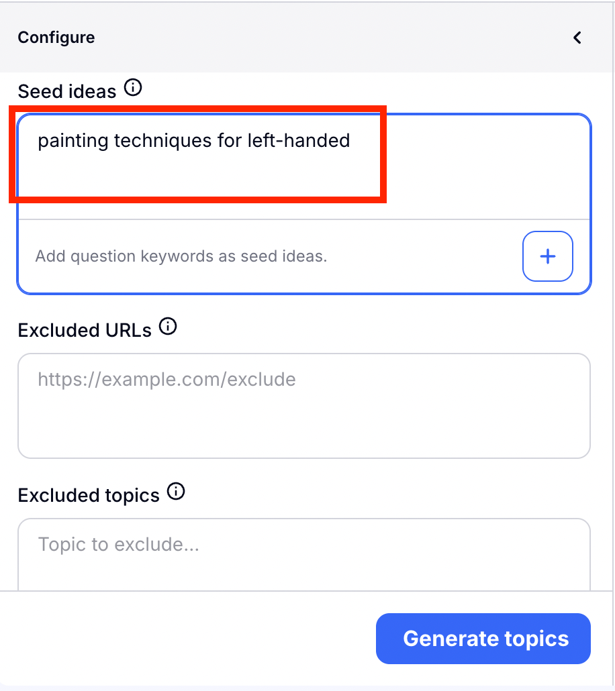Show the Excluded topics info icon tooltip
615x691 pixels.
click(176, 492)
